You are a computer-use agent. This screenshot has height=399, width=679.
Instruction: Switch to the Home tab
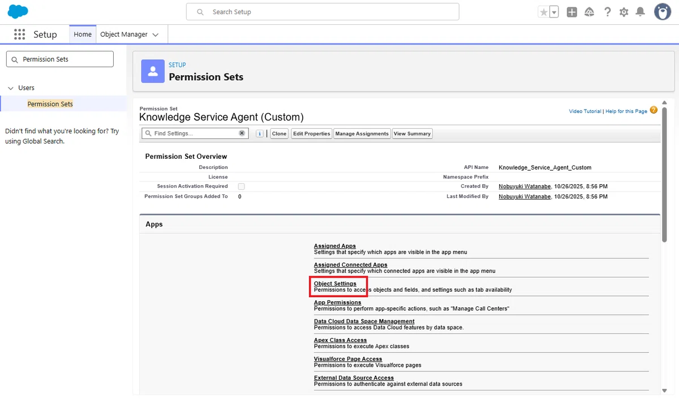point(83,34)
